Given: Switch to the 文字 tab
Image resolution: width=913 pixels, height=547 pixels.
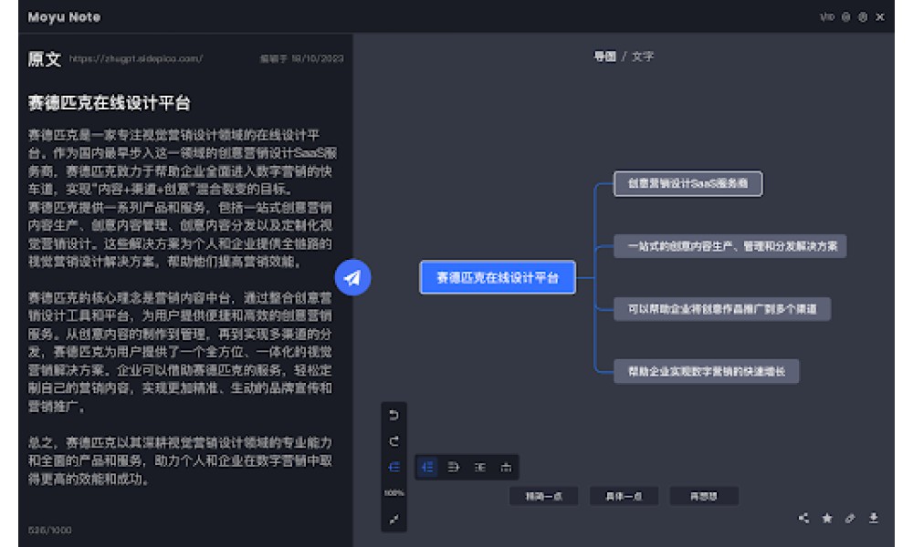Looking at the screenshot, I should [643, 57].
